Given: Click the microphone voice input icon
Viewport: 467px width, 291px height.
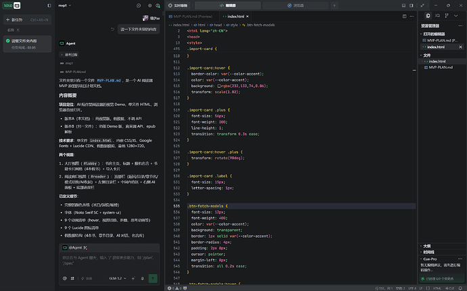Looking at the screenshot, I should point(142,279).
